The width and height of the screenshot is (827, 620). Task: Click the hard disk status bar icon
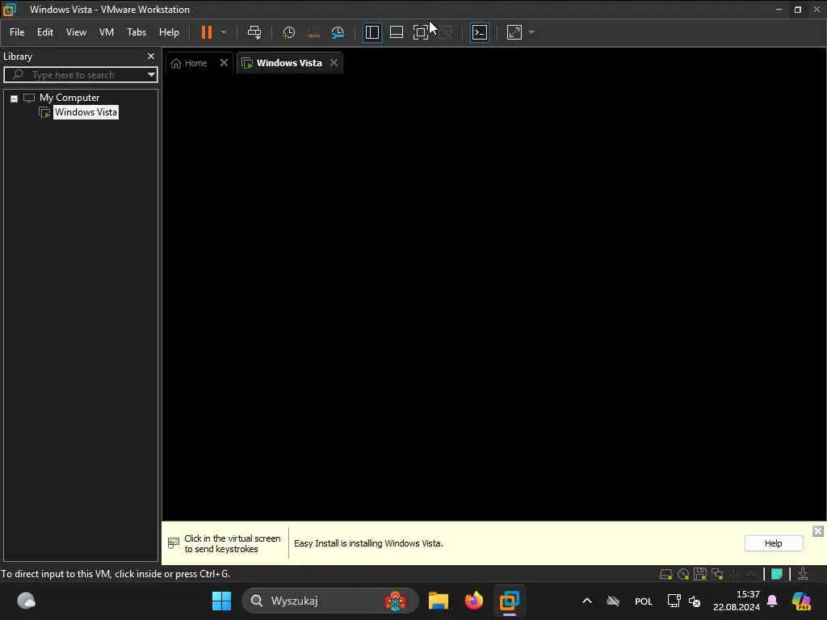[x=666, y=574]
